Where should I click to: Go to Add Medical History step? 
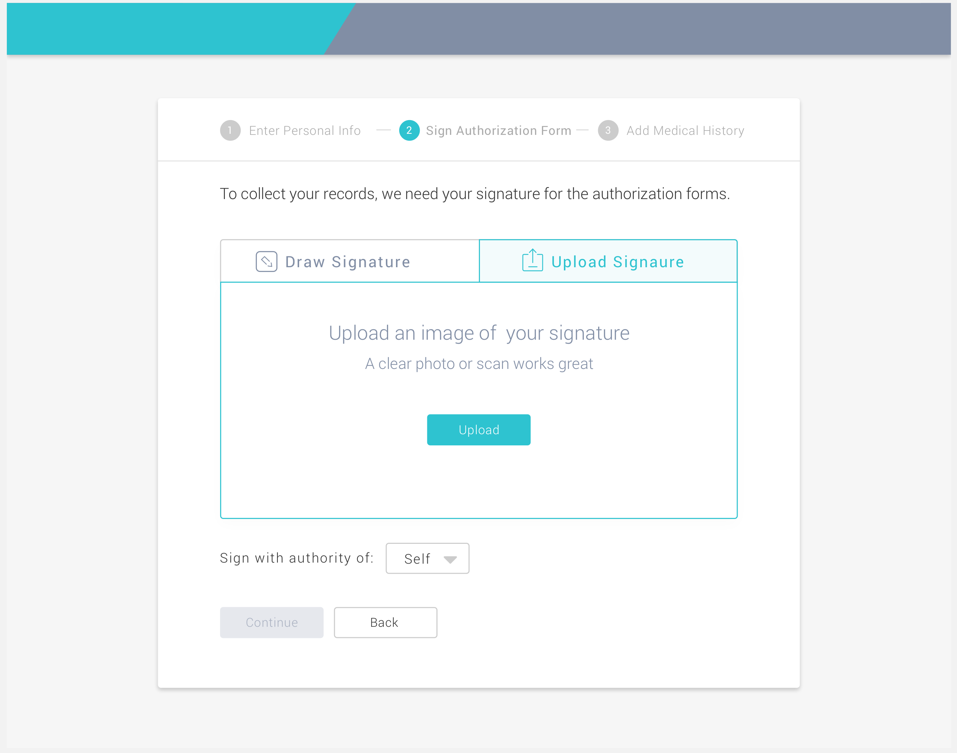point(685,131)
